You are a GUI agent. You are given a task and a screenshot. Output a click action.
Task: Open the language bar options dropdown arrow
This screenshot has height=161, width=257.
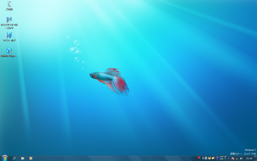coord(225,159)
